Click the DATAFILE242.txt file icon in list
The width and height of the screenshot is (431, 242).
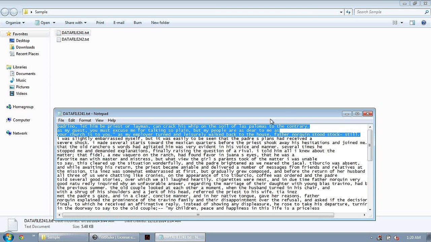[59, 39]
